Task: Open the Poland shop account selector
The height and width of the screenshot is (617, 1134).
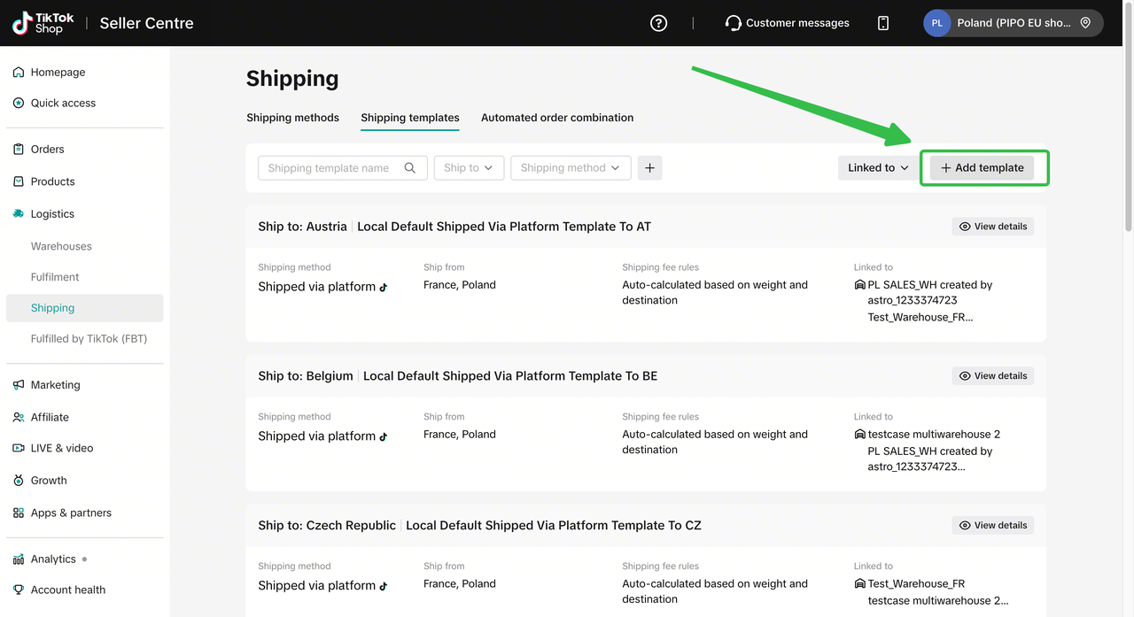Action: (x=1014, y=23)
